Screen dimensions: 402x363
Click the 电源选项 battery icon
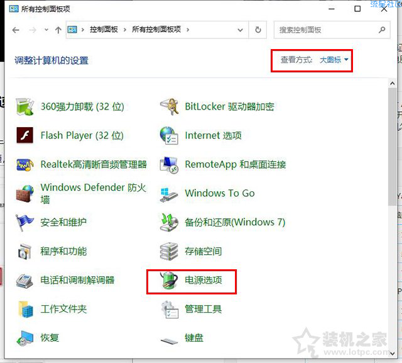169,280
